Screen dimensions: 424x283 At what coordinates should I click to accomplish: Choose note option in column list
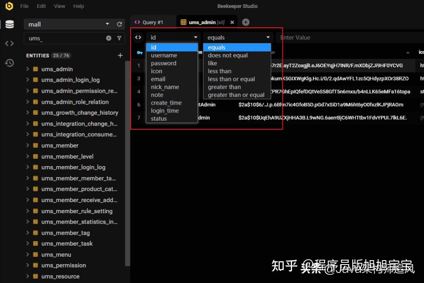pos(172,95)
